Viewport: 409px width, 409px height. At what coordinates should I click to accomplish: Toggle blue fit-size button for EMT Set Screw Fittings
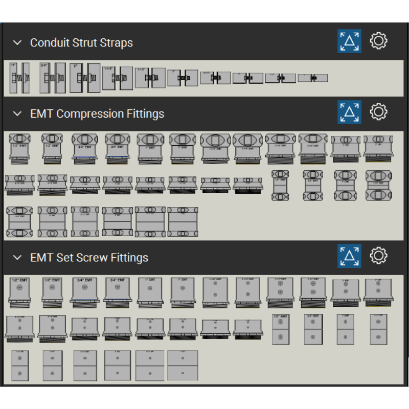pos(349,256)
